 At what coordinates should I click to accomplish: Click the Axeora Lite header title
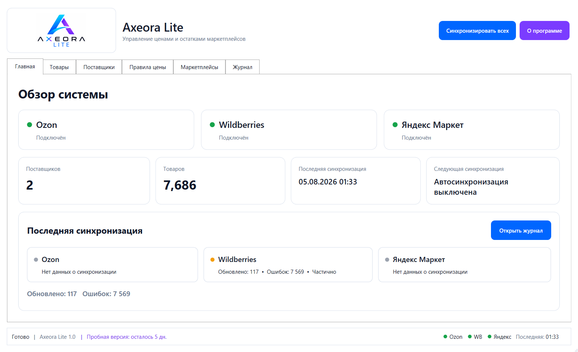(153, 28)
